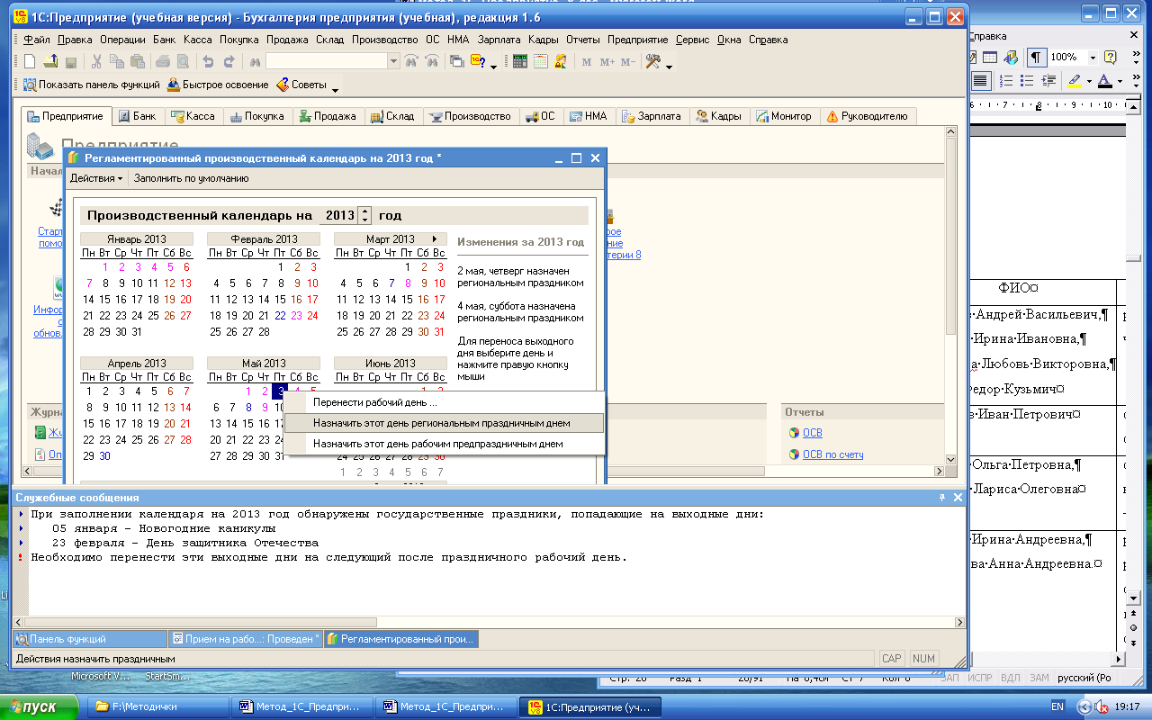Toggle the pin on Служебные сообщения panel
Screen dimensions: 1152x720
pos(942,497)
